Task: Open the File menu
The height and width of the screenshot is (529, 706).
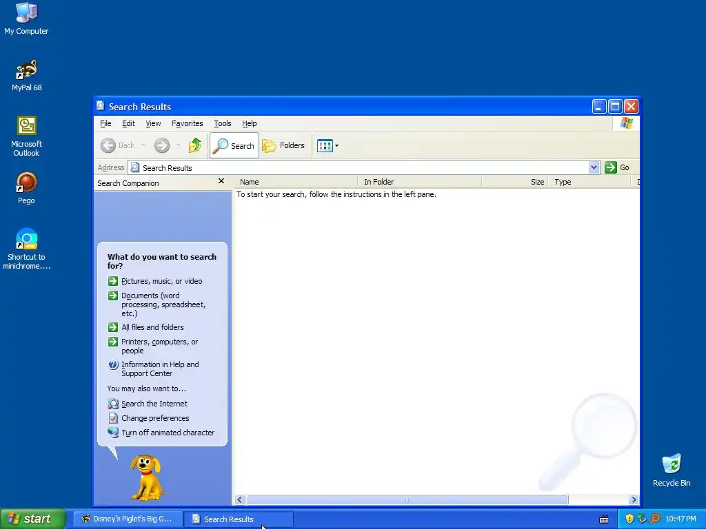Action: (105, 123)
